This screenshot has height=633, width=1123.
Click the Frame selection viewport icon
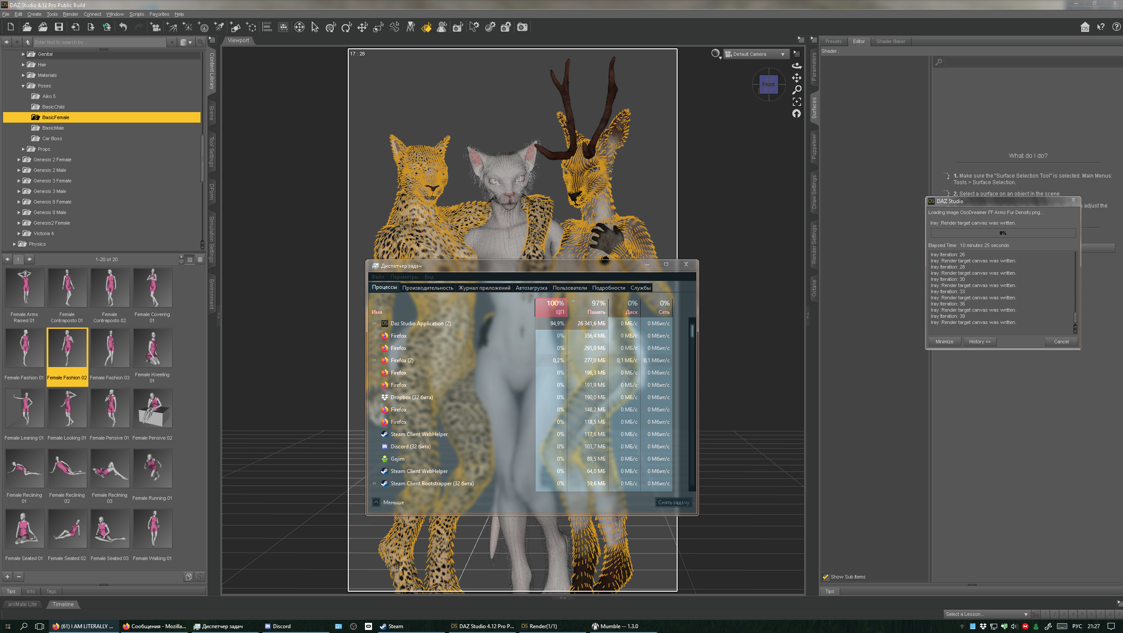coord(796,102)
